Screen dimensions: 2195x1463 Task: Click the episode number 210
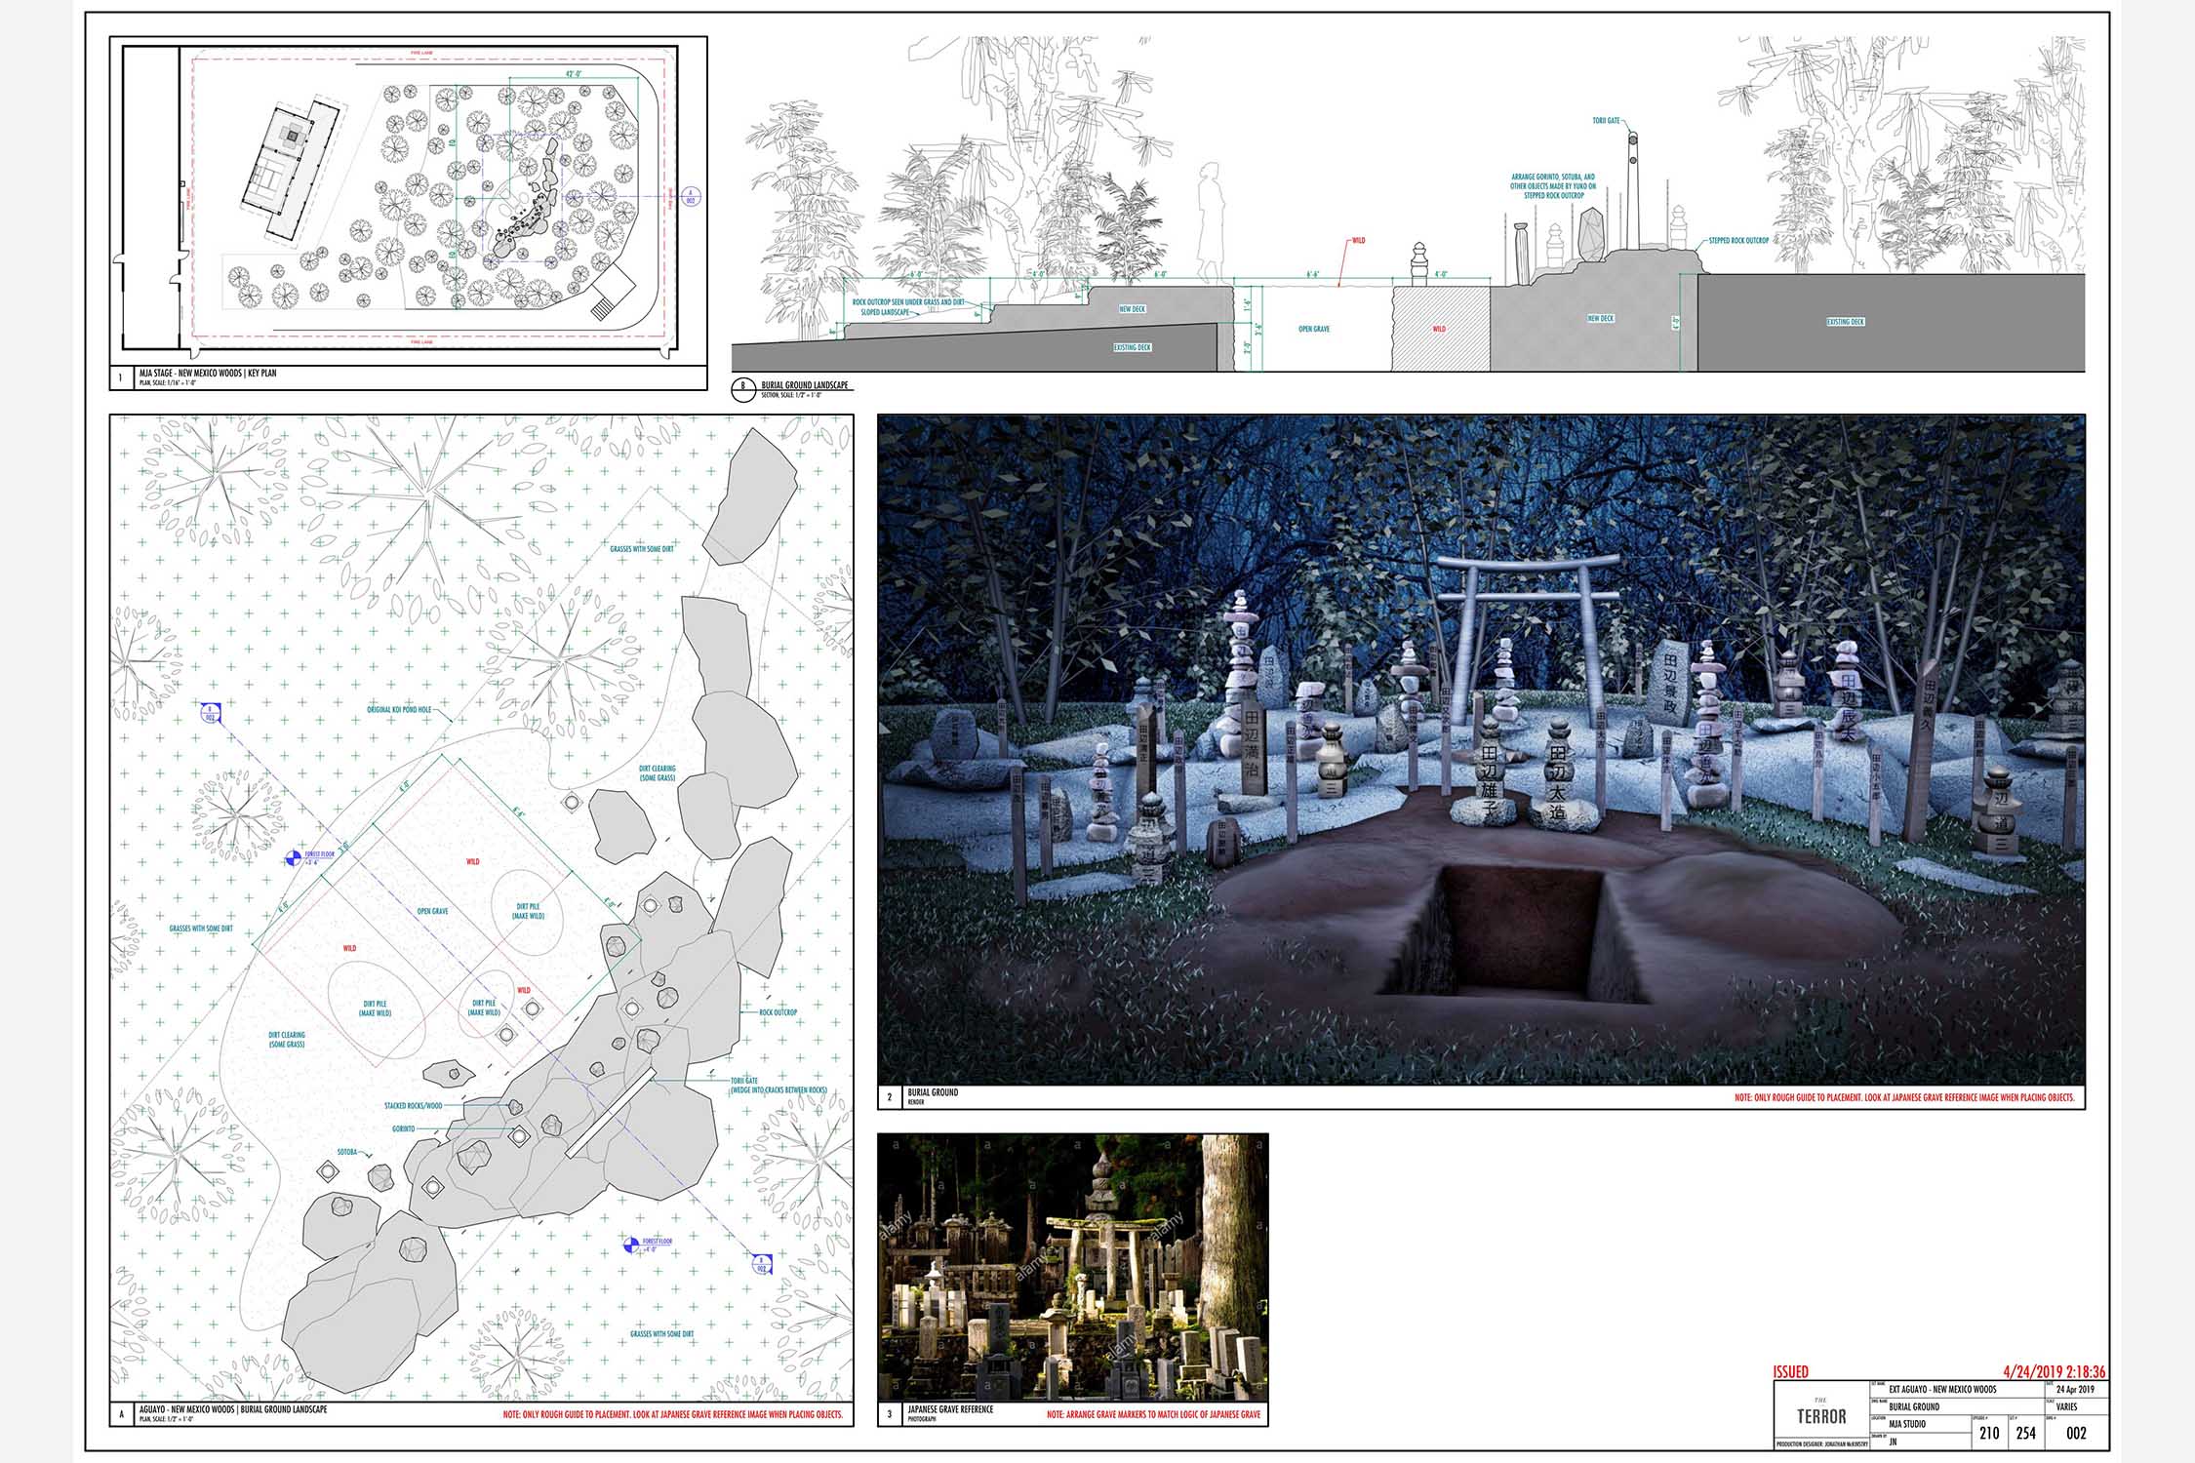point(1989,1433)
